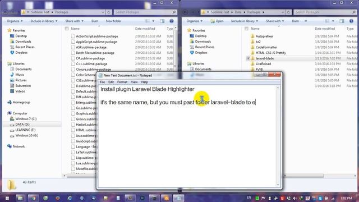Open view options arrow in left Explorer window

pyautogui.click(x=153, y=21)
